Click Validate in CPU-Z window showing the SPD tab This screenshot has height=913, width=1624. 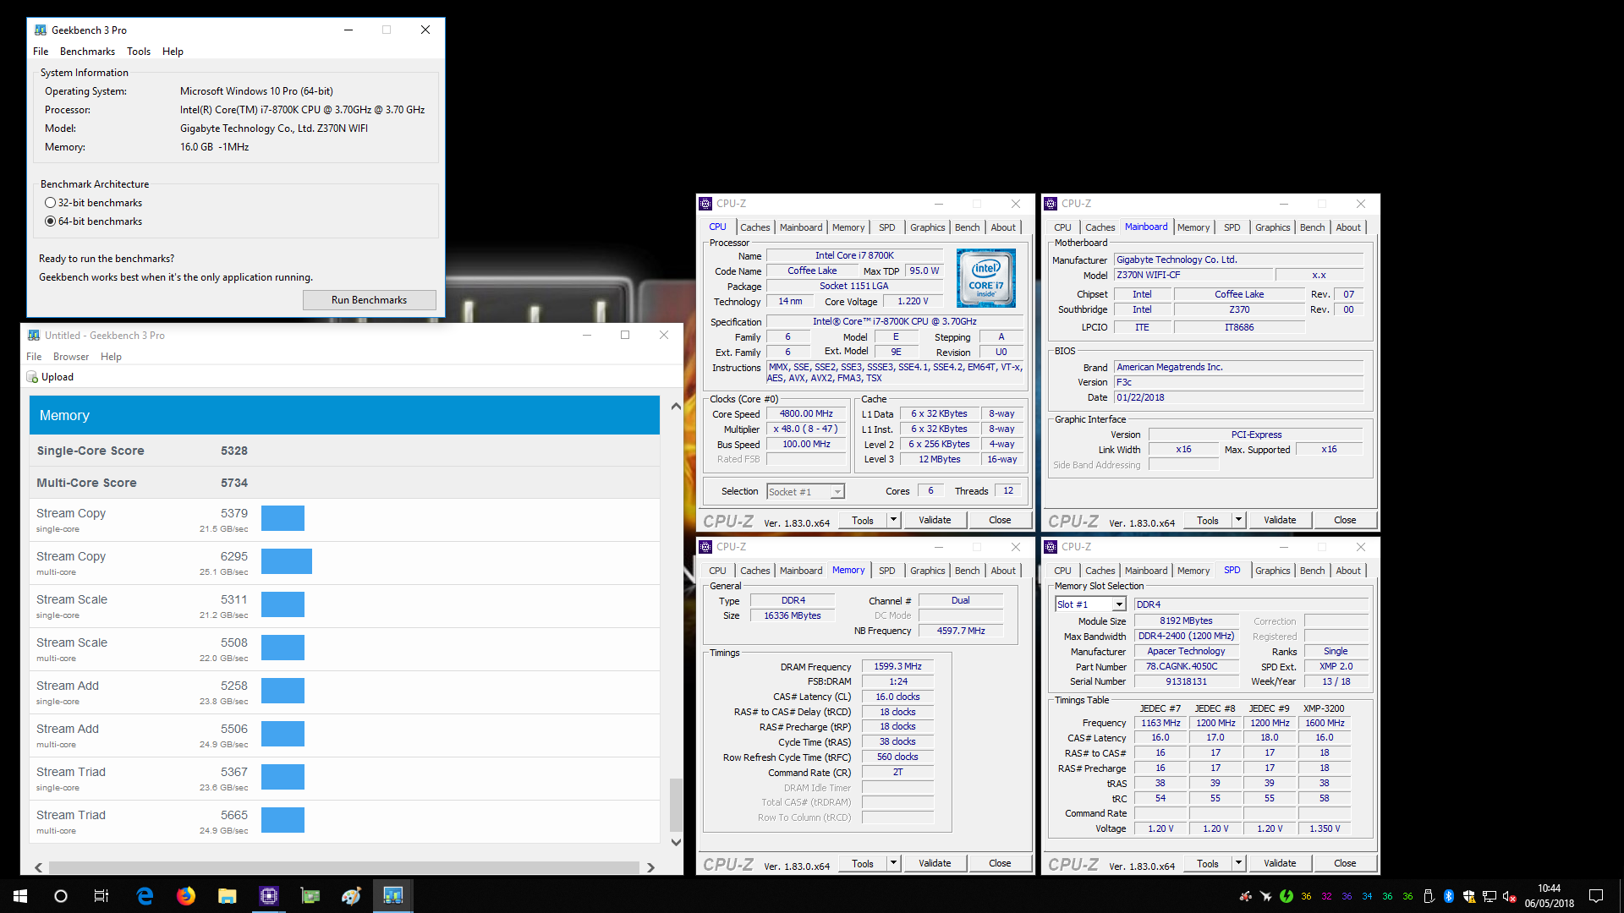[x=1280, y=863]
